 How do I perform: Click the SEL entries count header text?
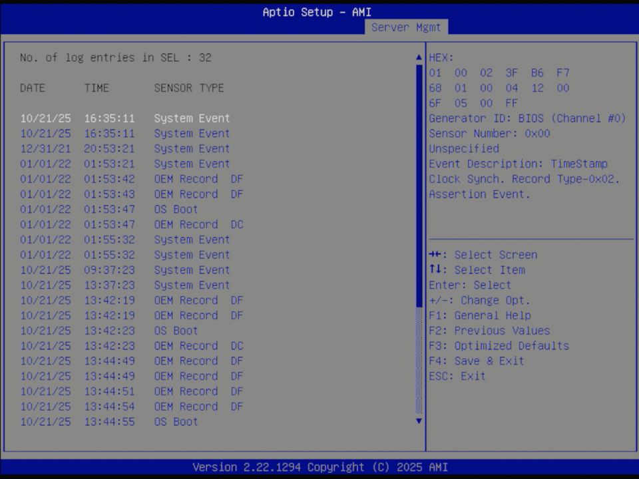115,57
